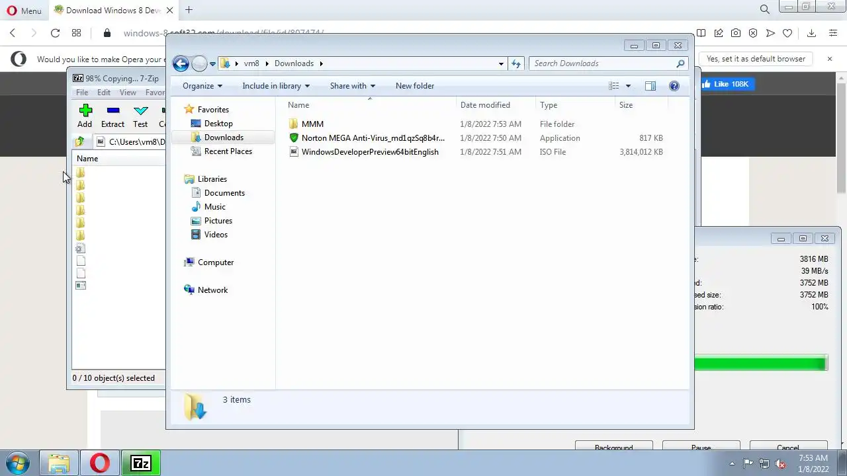Add page to Opera bookmarks heart
This screenshot has width=847, height=476.
click(x=787, y=33)
